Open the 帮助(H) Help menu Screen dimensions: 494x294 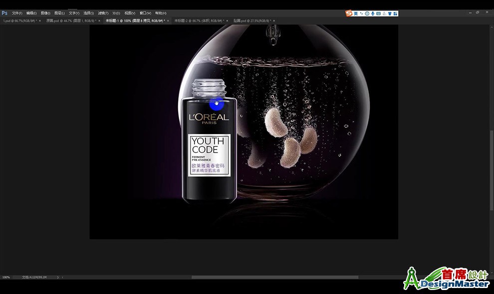[161, 13]
